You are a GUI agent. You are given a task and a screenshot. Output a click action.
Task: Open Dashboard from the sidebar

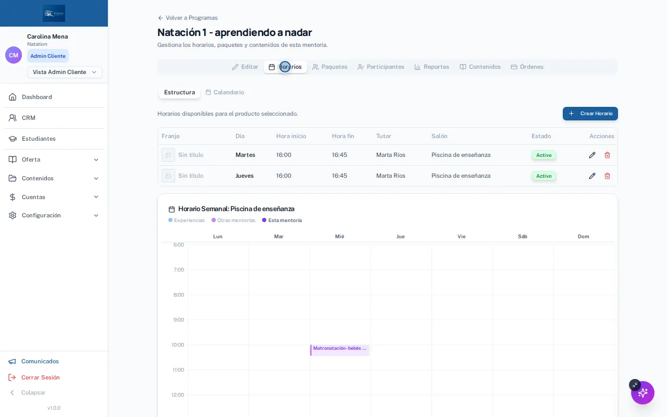click(x=54, y=97)
